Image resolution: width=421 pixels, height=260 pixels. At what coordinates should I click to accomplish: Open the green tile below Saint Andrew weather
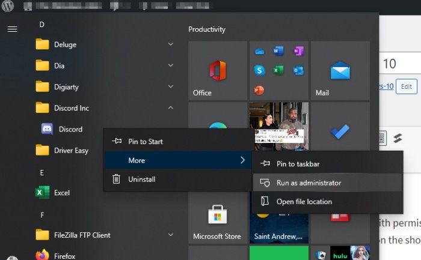coord(279,253)
